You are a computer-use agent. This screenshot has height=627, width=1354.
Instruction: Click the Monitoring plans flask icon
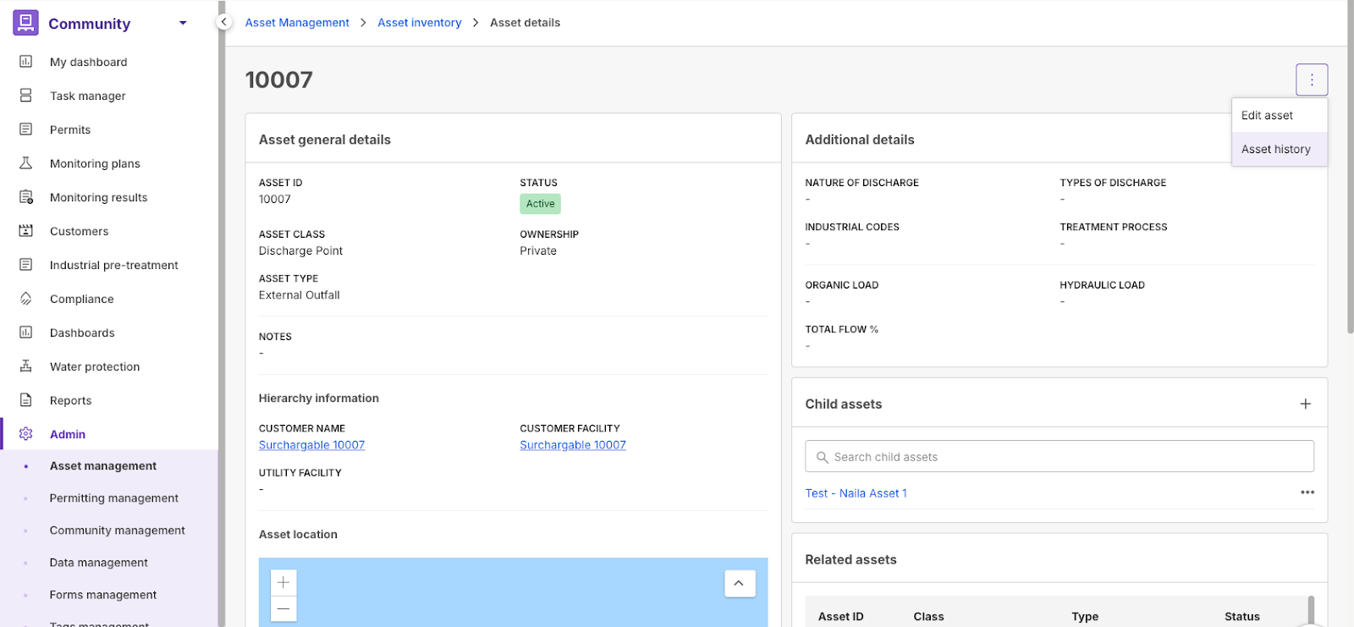click(26, 163)
